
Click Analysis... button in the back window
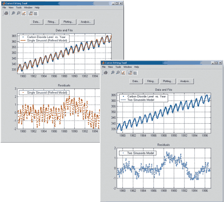tap(86, 22)
